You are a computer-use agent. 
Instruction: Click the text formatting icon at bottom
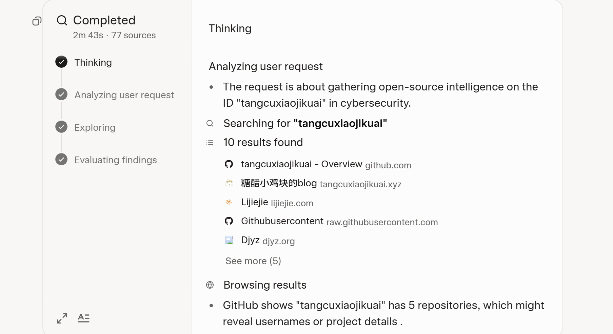[x=84, y=318]
